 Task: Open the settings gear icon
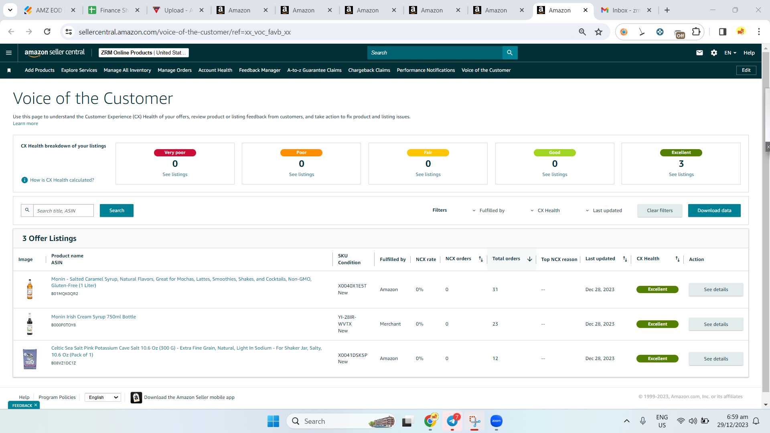point(714,53)
